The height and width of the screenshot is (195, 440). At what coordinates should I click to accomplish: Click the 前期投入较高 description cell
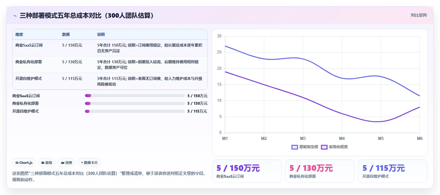point(150,65)
